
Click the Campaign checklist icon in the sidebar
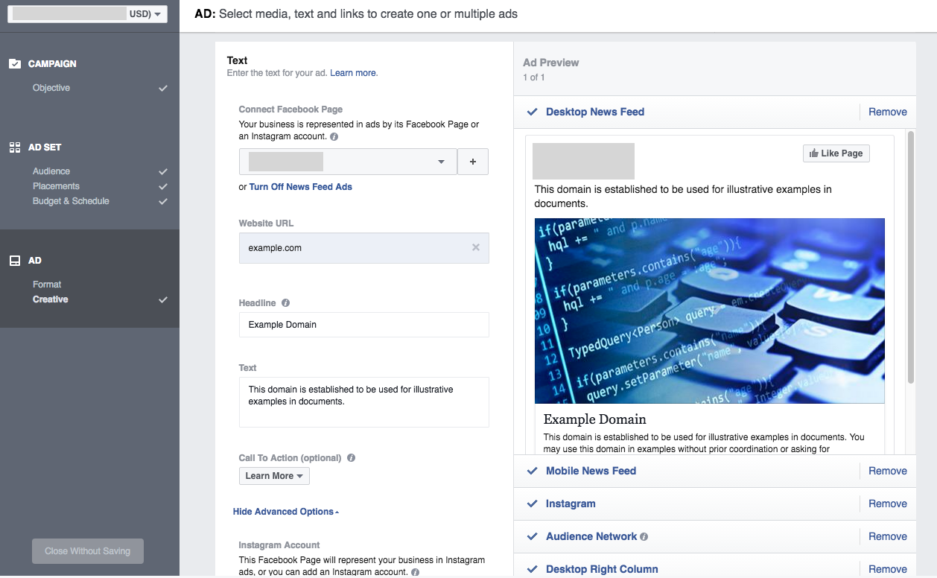[x=16, y=63]
